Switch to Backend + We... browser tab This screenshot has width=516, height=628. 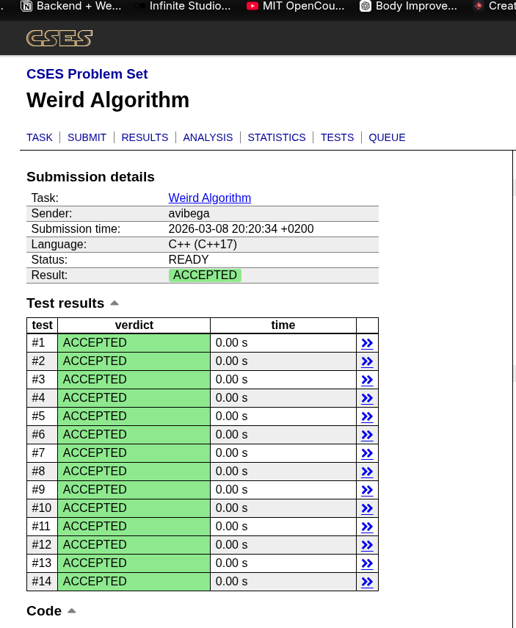71,6
